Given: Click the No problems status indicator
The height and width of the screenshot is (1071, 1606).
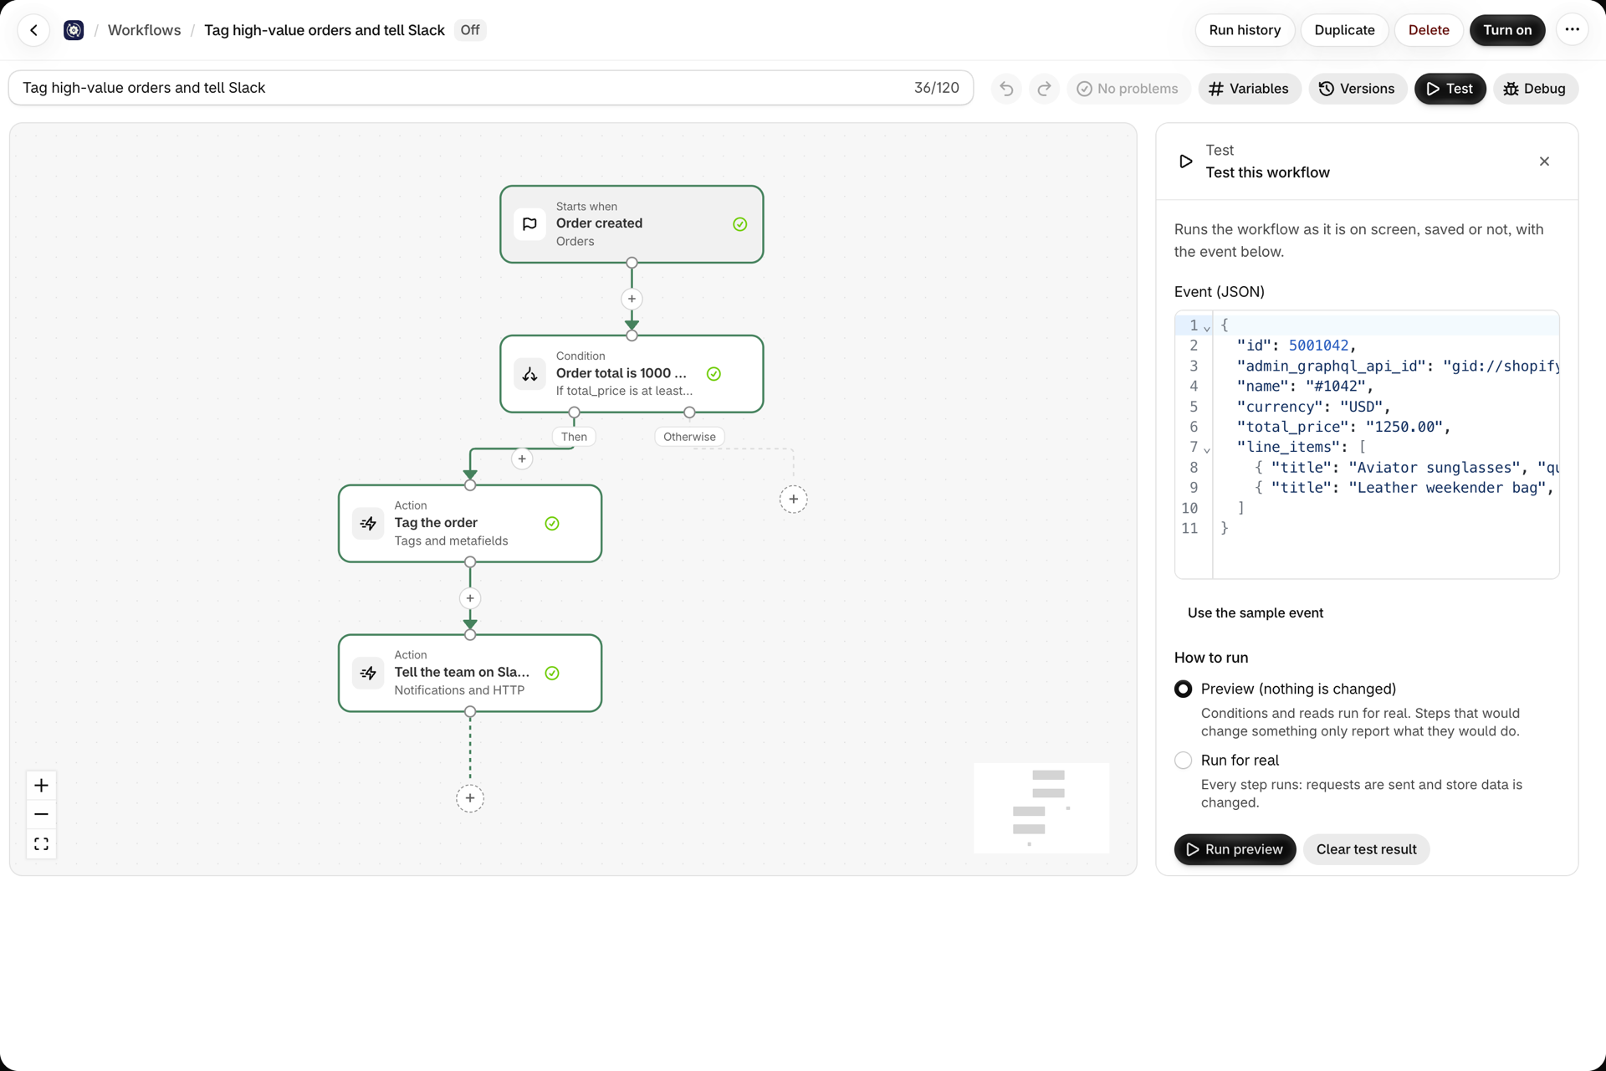Looking at the screenshot, I should pos(1128,89).
